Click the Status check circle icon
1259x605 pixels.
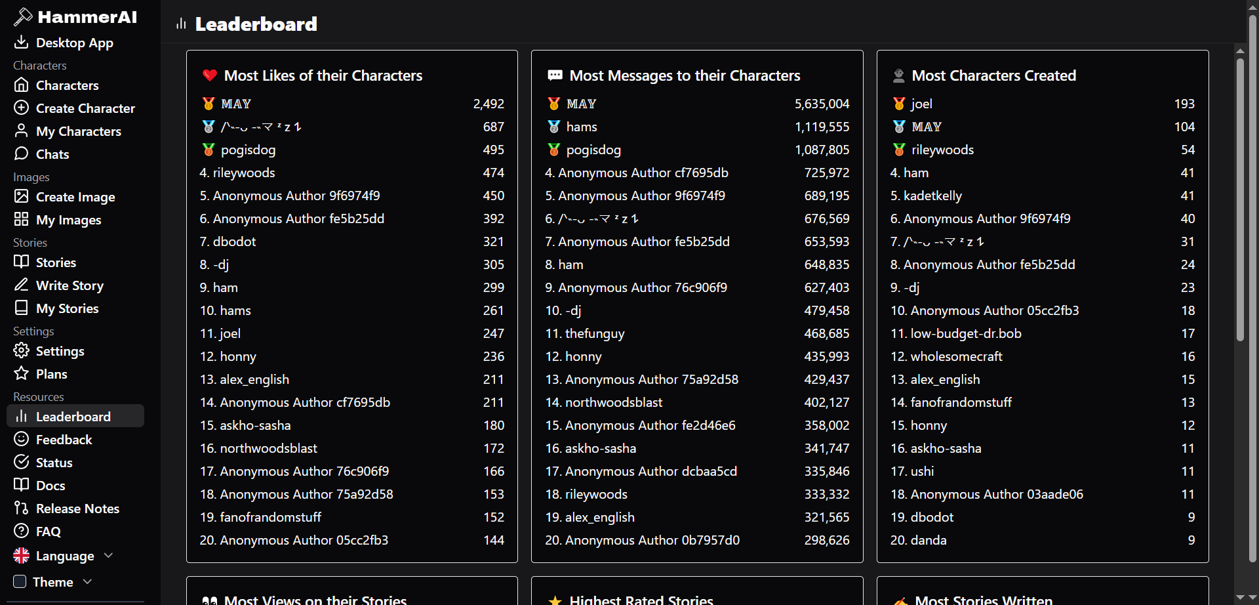(22, 462)
